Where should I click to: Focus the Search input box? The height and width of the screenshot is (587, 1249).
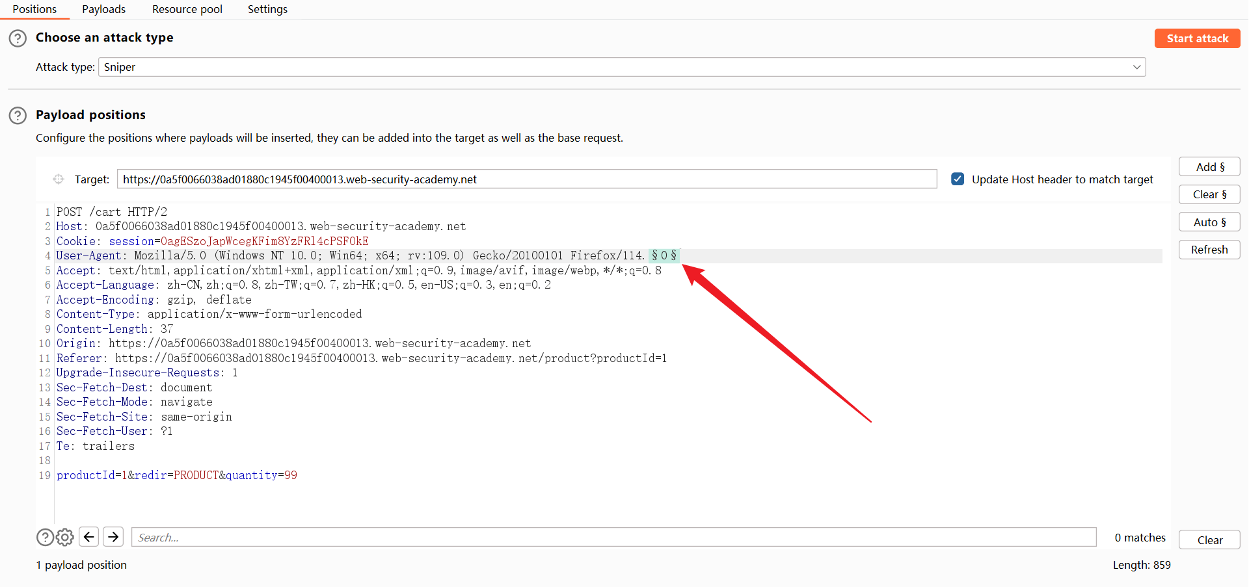(x=613, y=538)
